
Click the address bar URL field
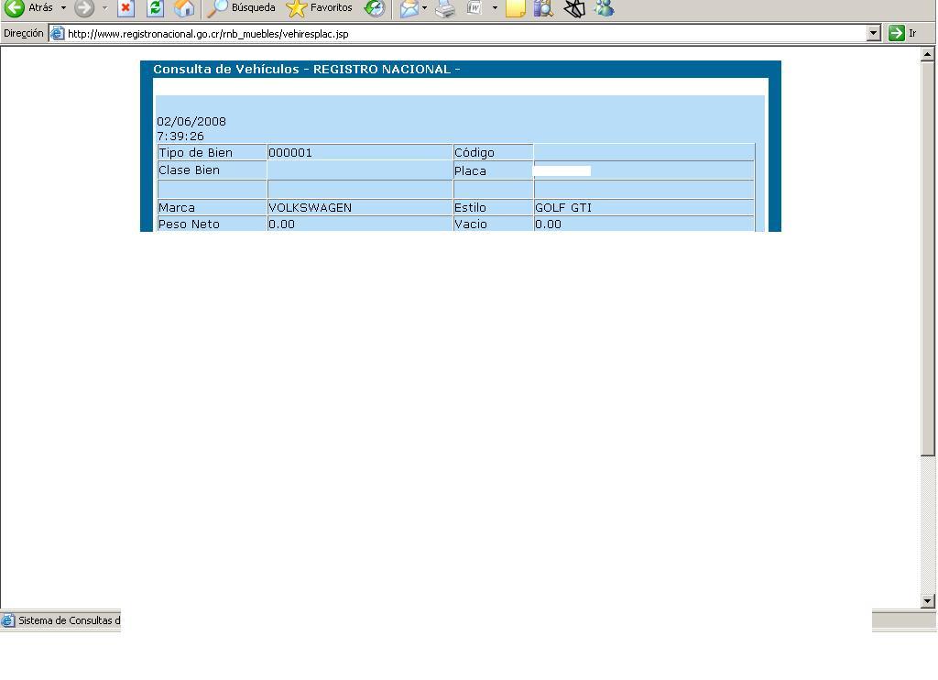coord(458,34)
